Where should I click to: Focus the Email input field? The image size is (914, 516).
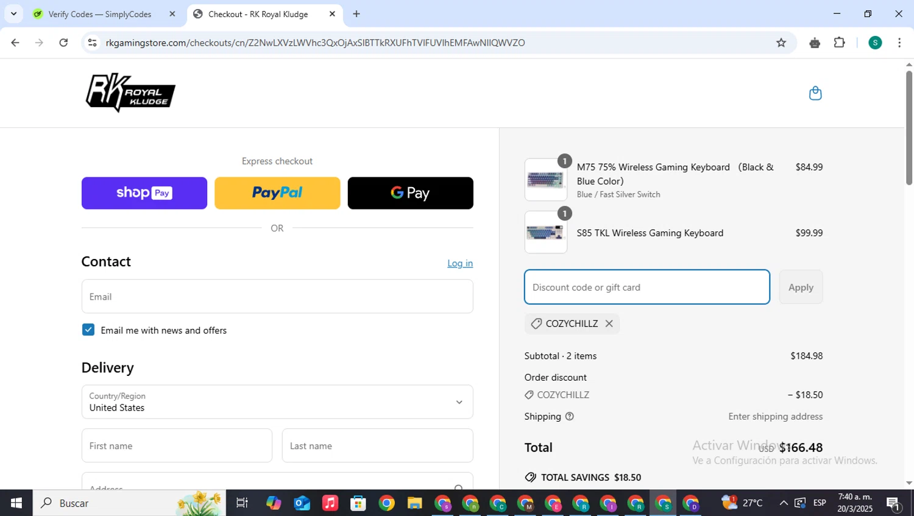pyautogui.click(x=277, y=297)
